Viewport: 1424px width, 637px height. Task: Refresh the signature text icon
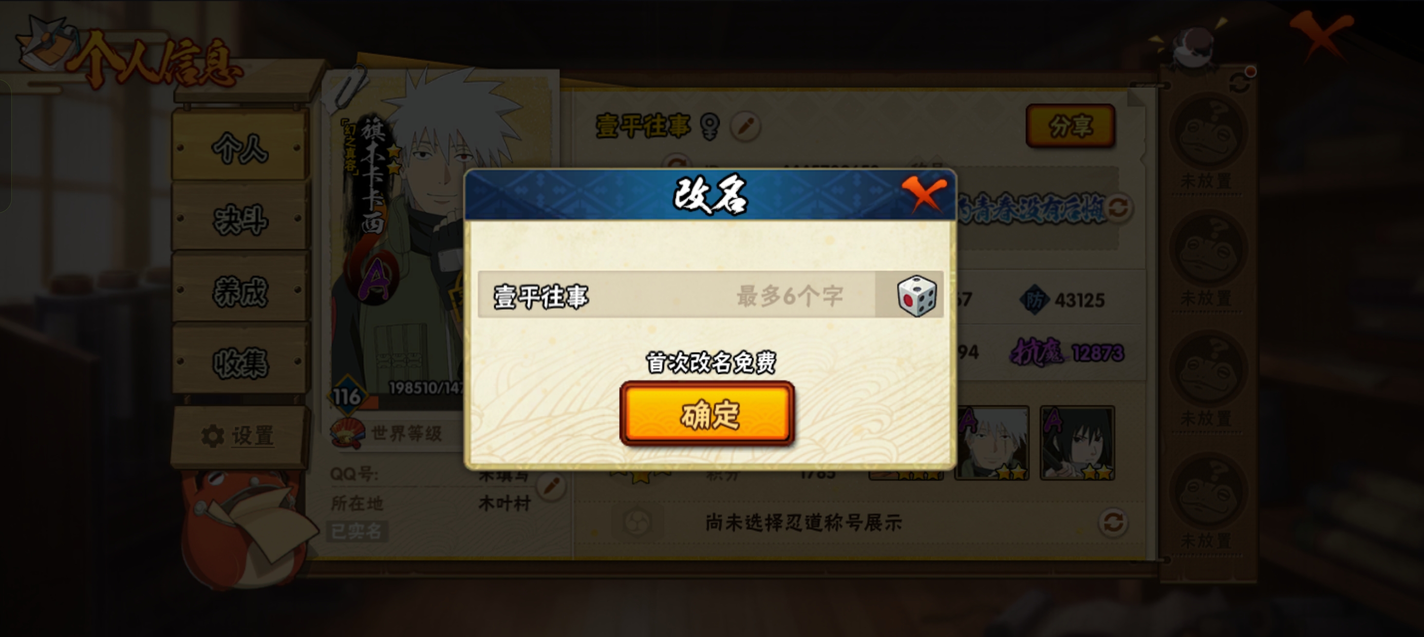tap(1118, 209)
